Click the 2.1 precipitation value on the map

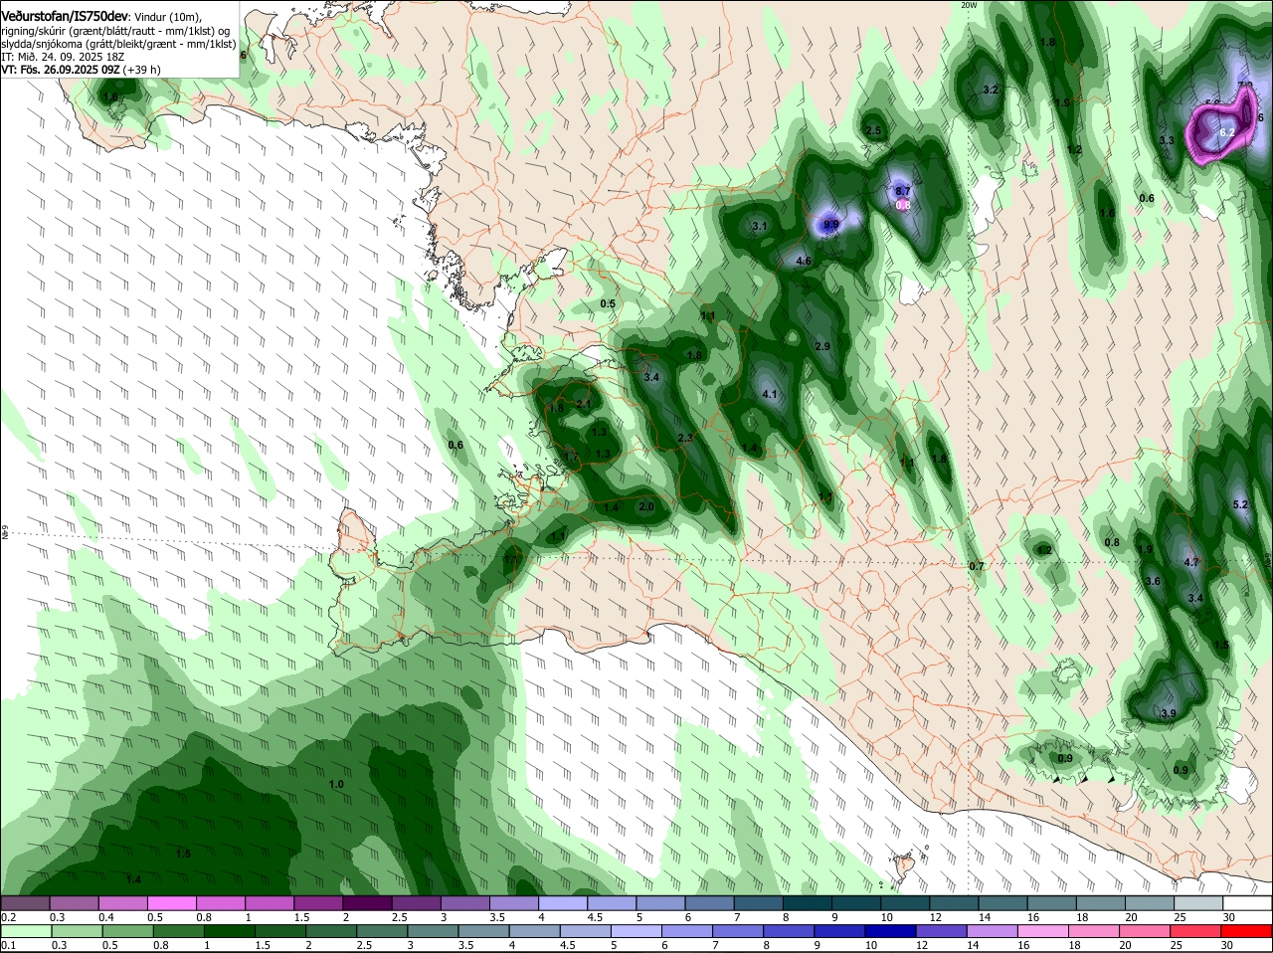click(x=584, y=404)
